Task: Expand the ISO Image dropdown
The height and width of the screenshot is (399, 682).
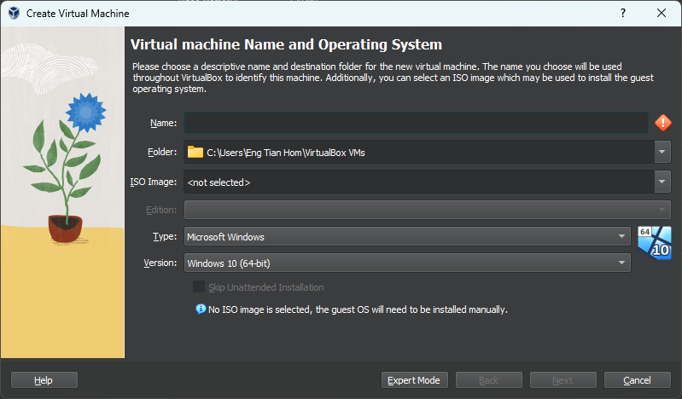Action: tap(662, 182)
